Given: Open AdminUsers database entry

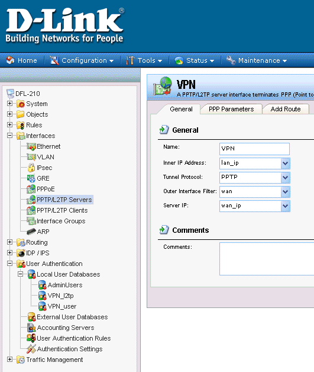Looking at the screenshot, I should coord(65,285).
